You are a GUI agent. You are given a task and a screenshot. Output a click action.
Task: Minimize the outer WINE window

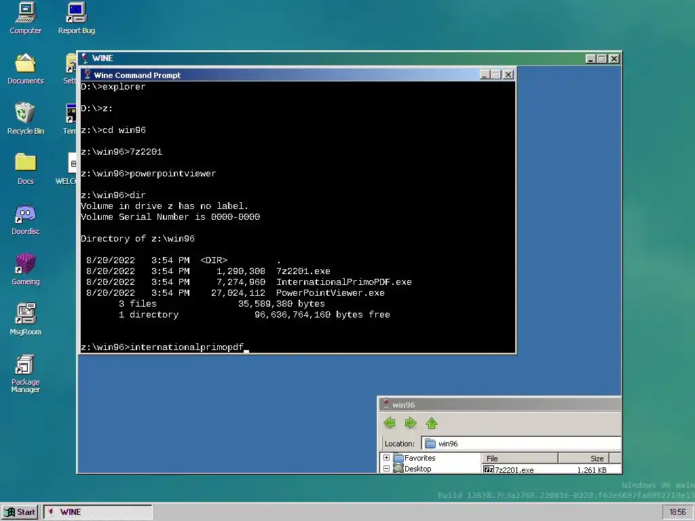590,58
